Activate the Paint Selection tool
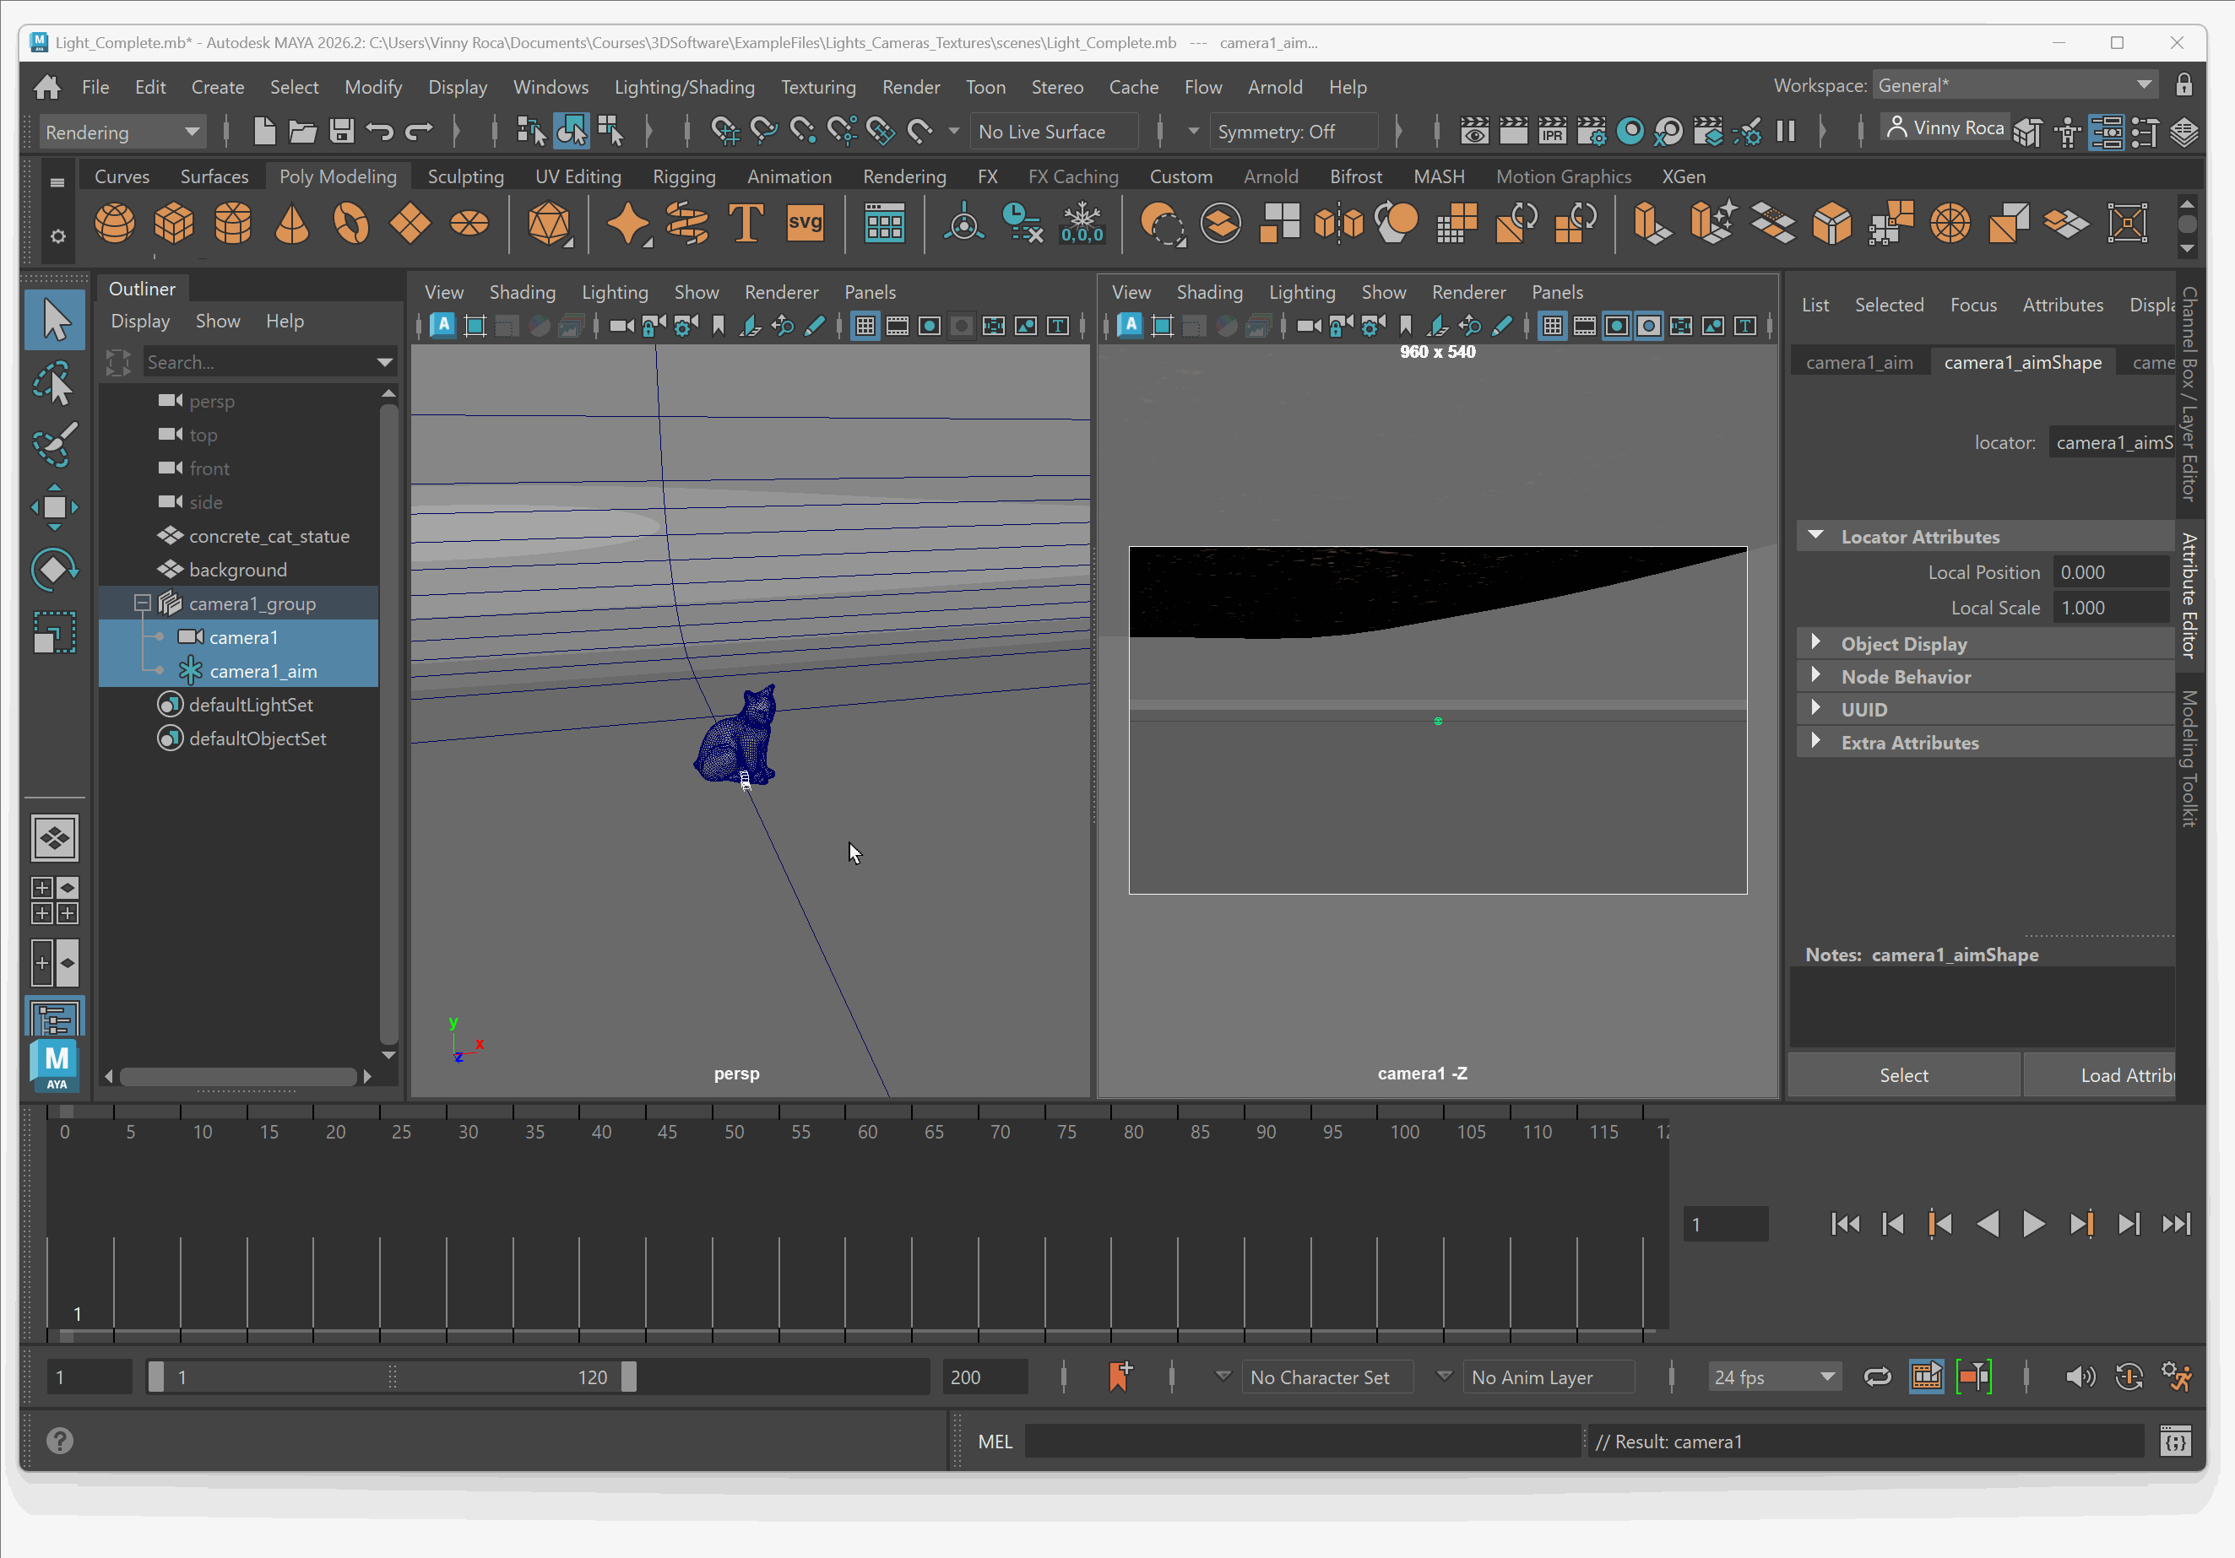Image resolution: width=2235 pixels, height=1558 pixels. 55,444
